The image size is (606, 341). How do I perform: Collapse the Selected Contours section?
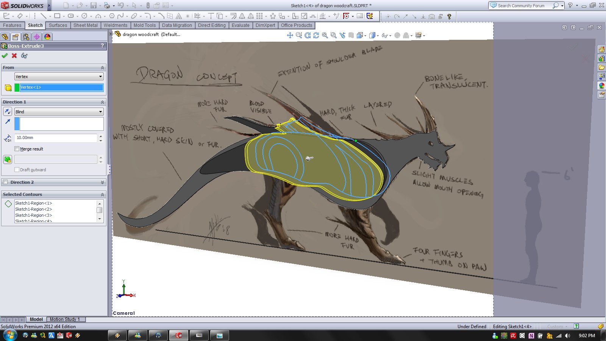[x=102, y=194]
